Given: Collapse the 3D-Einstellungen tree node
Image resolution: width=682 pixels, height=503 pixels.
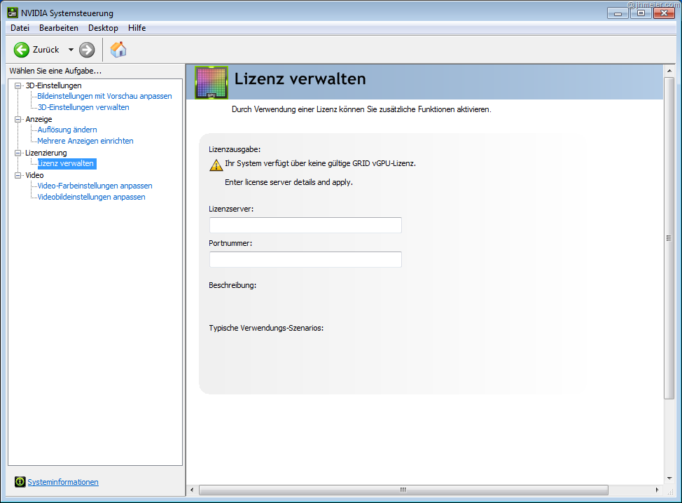Looking at the screenshot, I should (x=18, y=85).
